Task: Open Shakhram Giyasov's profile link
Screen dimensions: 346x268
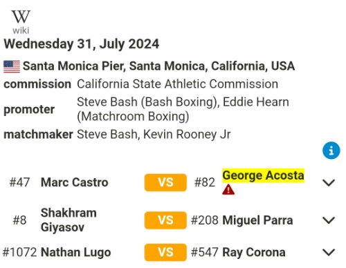Action: [x=69, y=220]
